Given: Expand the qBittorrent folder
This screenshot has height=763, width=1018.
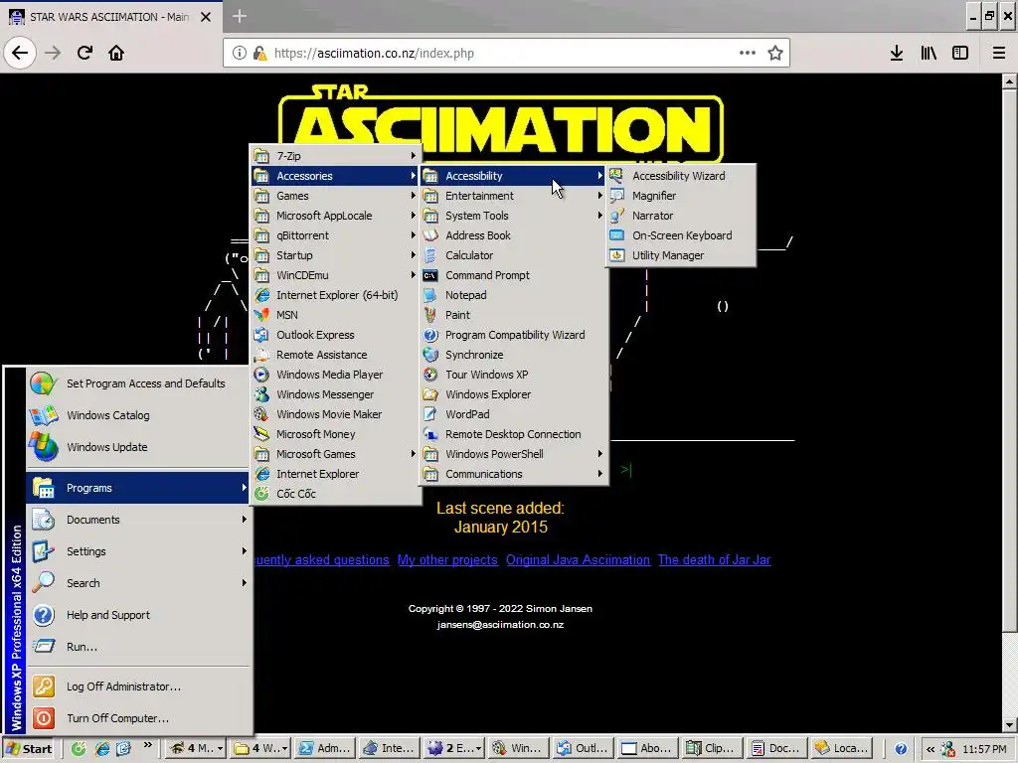Looking at the screenshot, I should point(336,235).
